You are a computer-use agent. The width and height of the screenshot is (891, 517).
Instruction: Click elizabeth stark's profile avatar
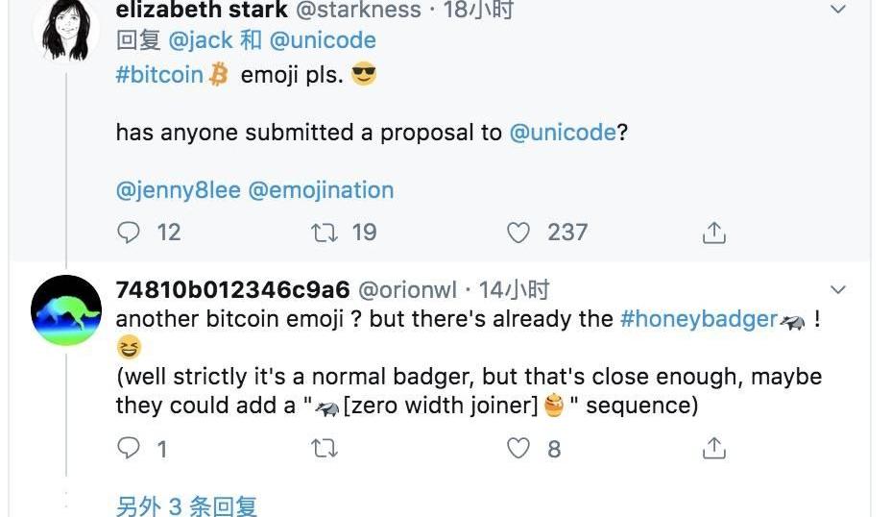(66, 29)
